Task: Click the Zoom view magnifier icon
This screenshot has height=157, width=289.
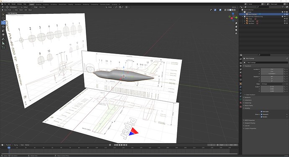Action: tap(236, 23)
